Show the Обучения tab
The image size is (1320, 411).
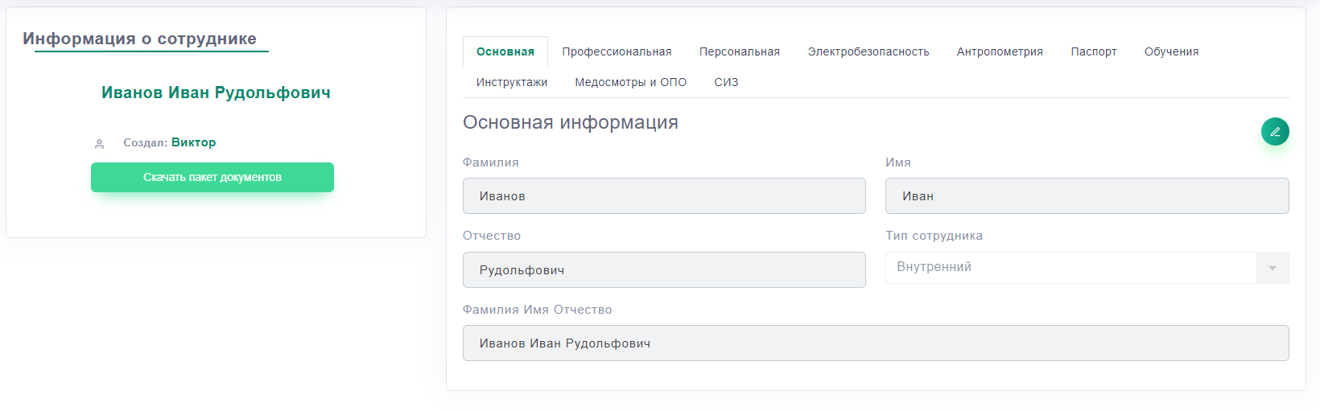(1171, 51)
